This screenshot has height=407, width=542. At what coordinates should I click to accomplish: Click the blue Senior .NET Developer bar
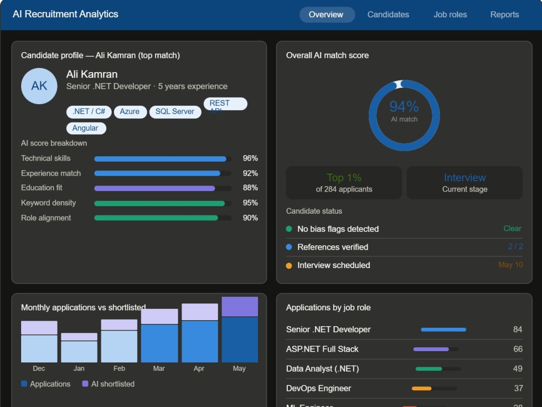(x=443, y=329)
